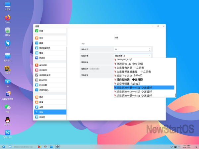Launch 腾讯QQ penguin desktop icon
The height and width of the screenshot is (149, 199).
click(x=8, y=120)
